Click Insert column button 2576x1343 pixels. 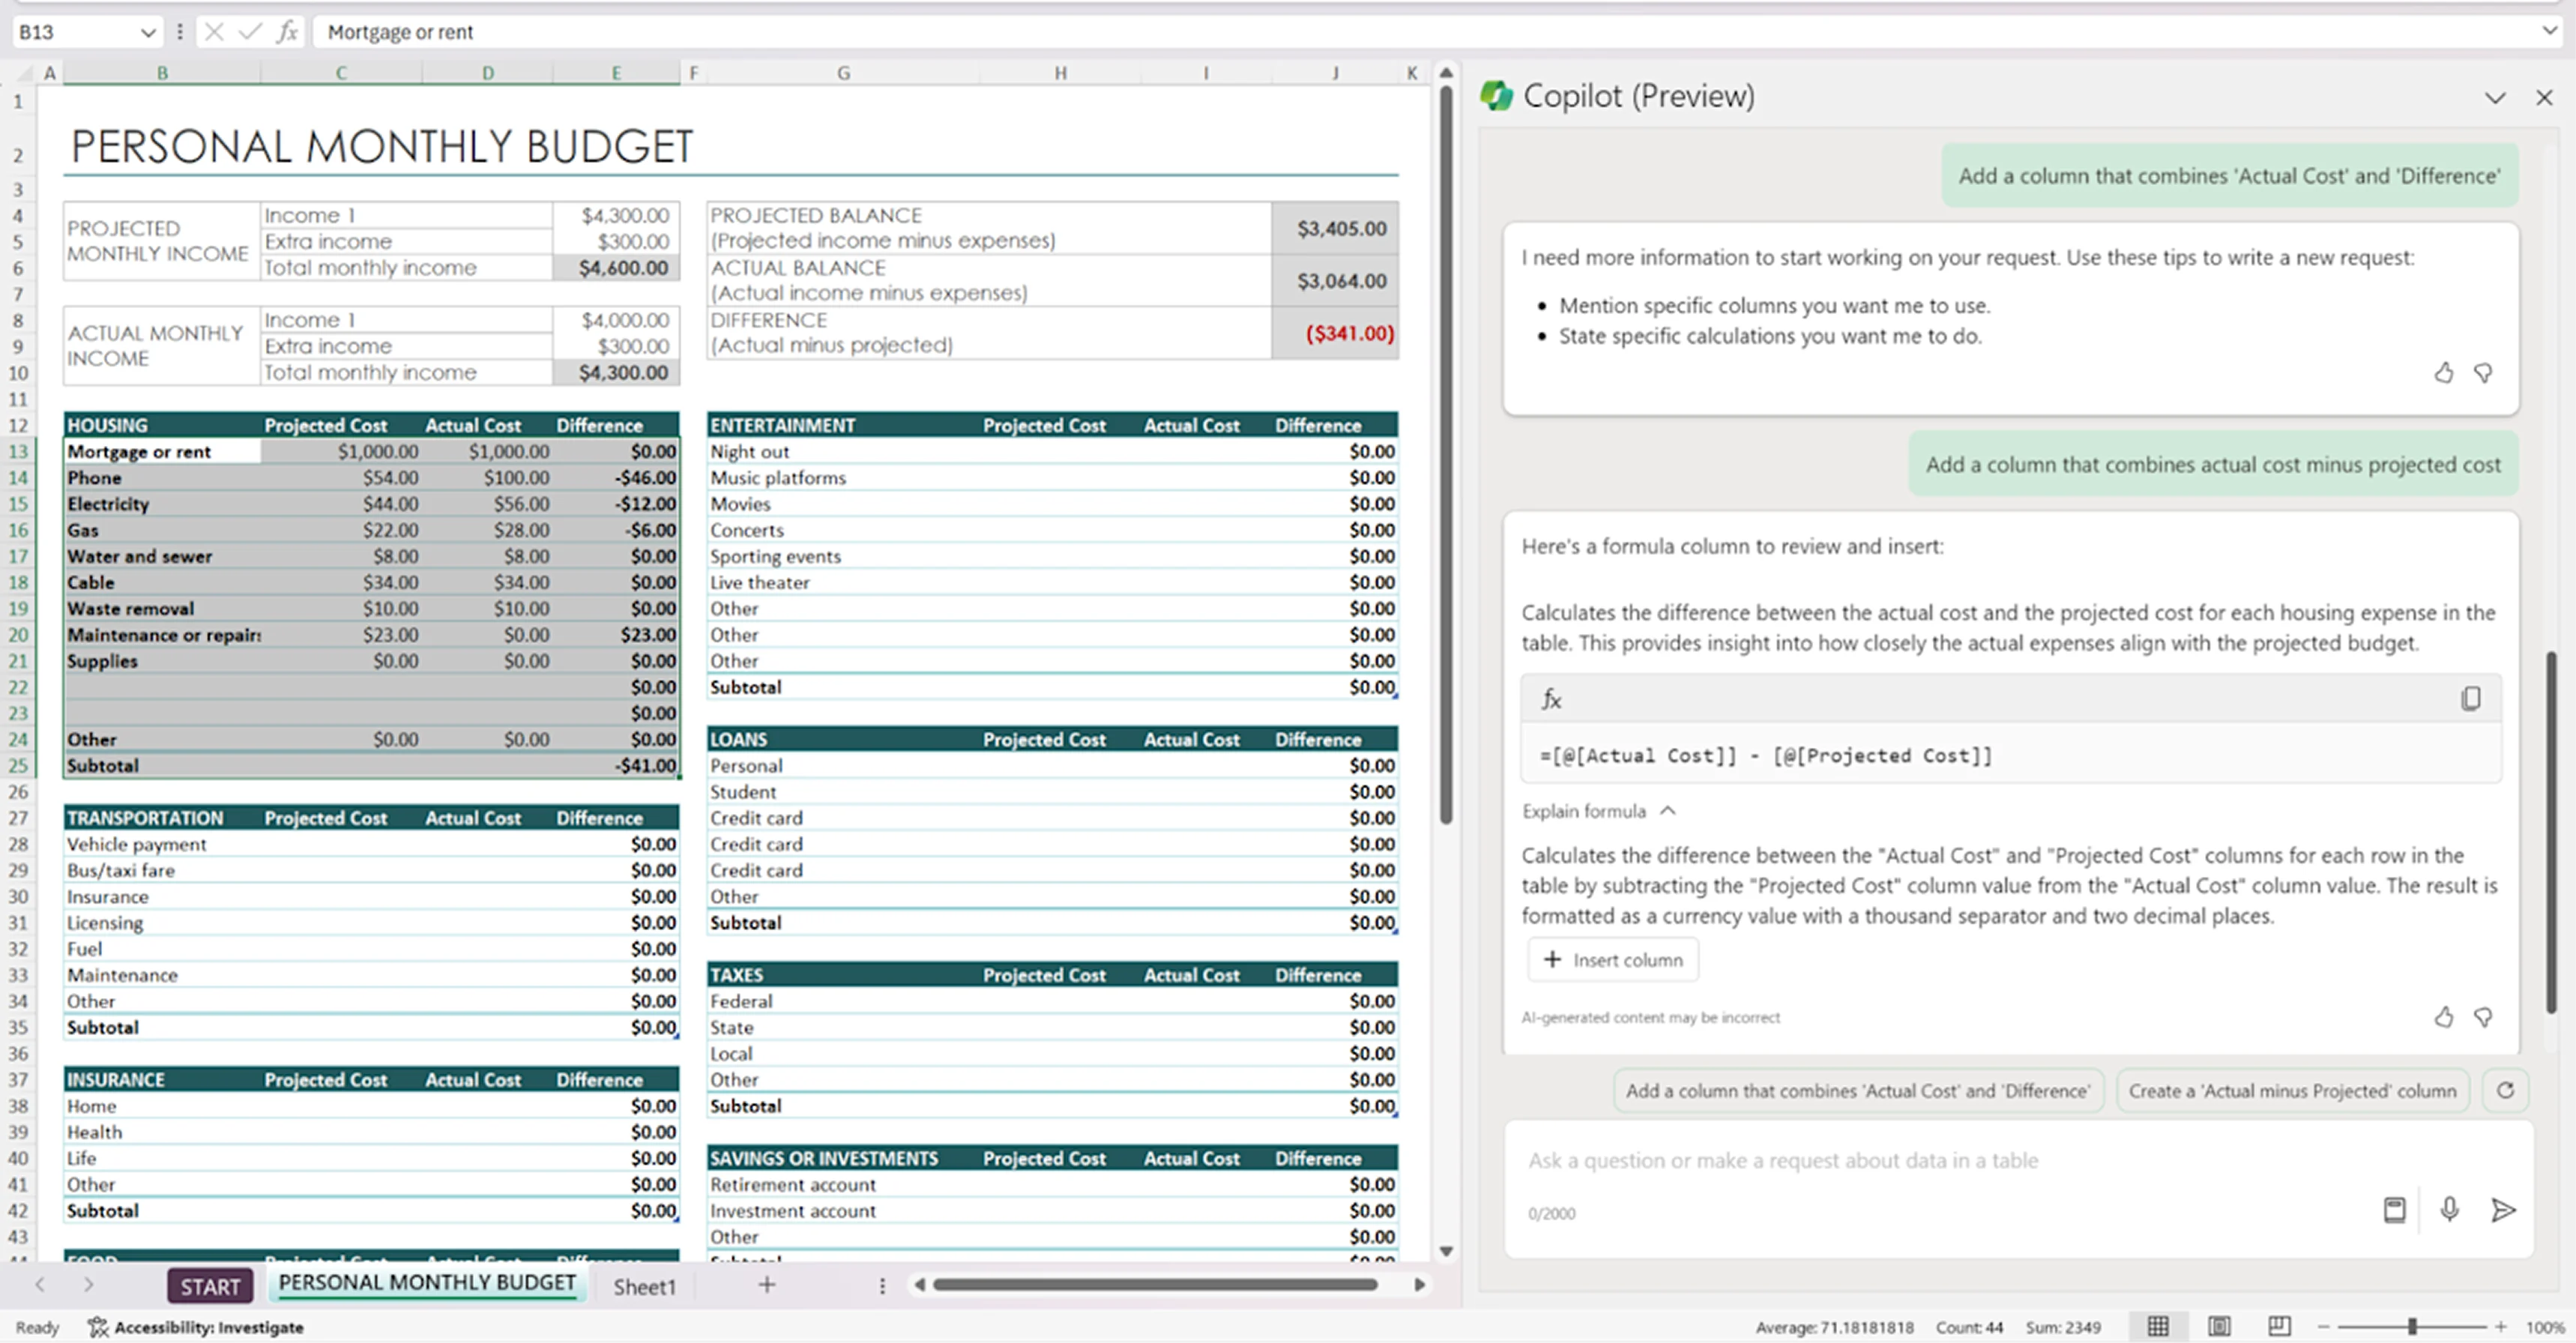point(1613,960)
